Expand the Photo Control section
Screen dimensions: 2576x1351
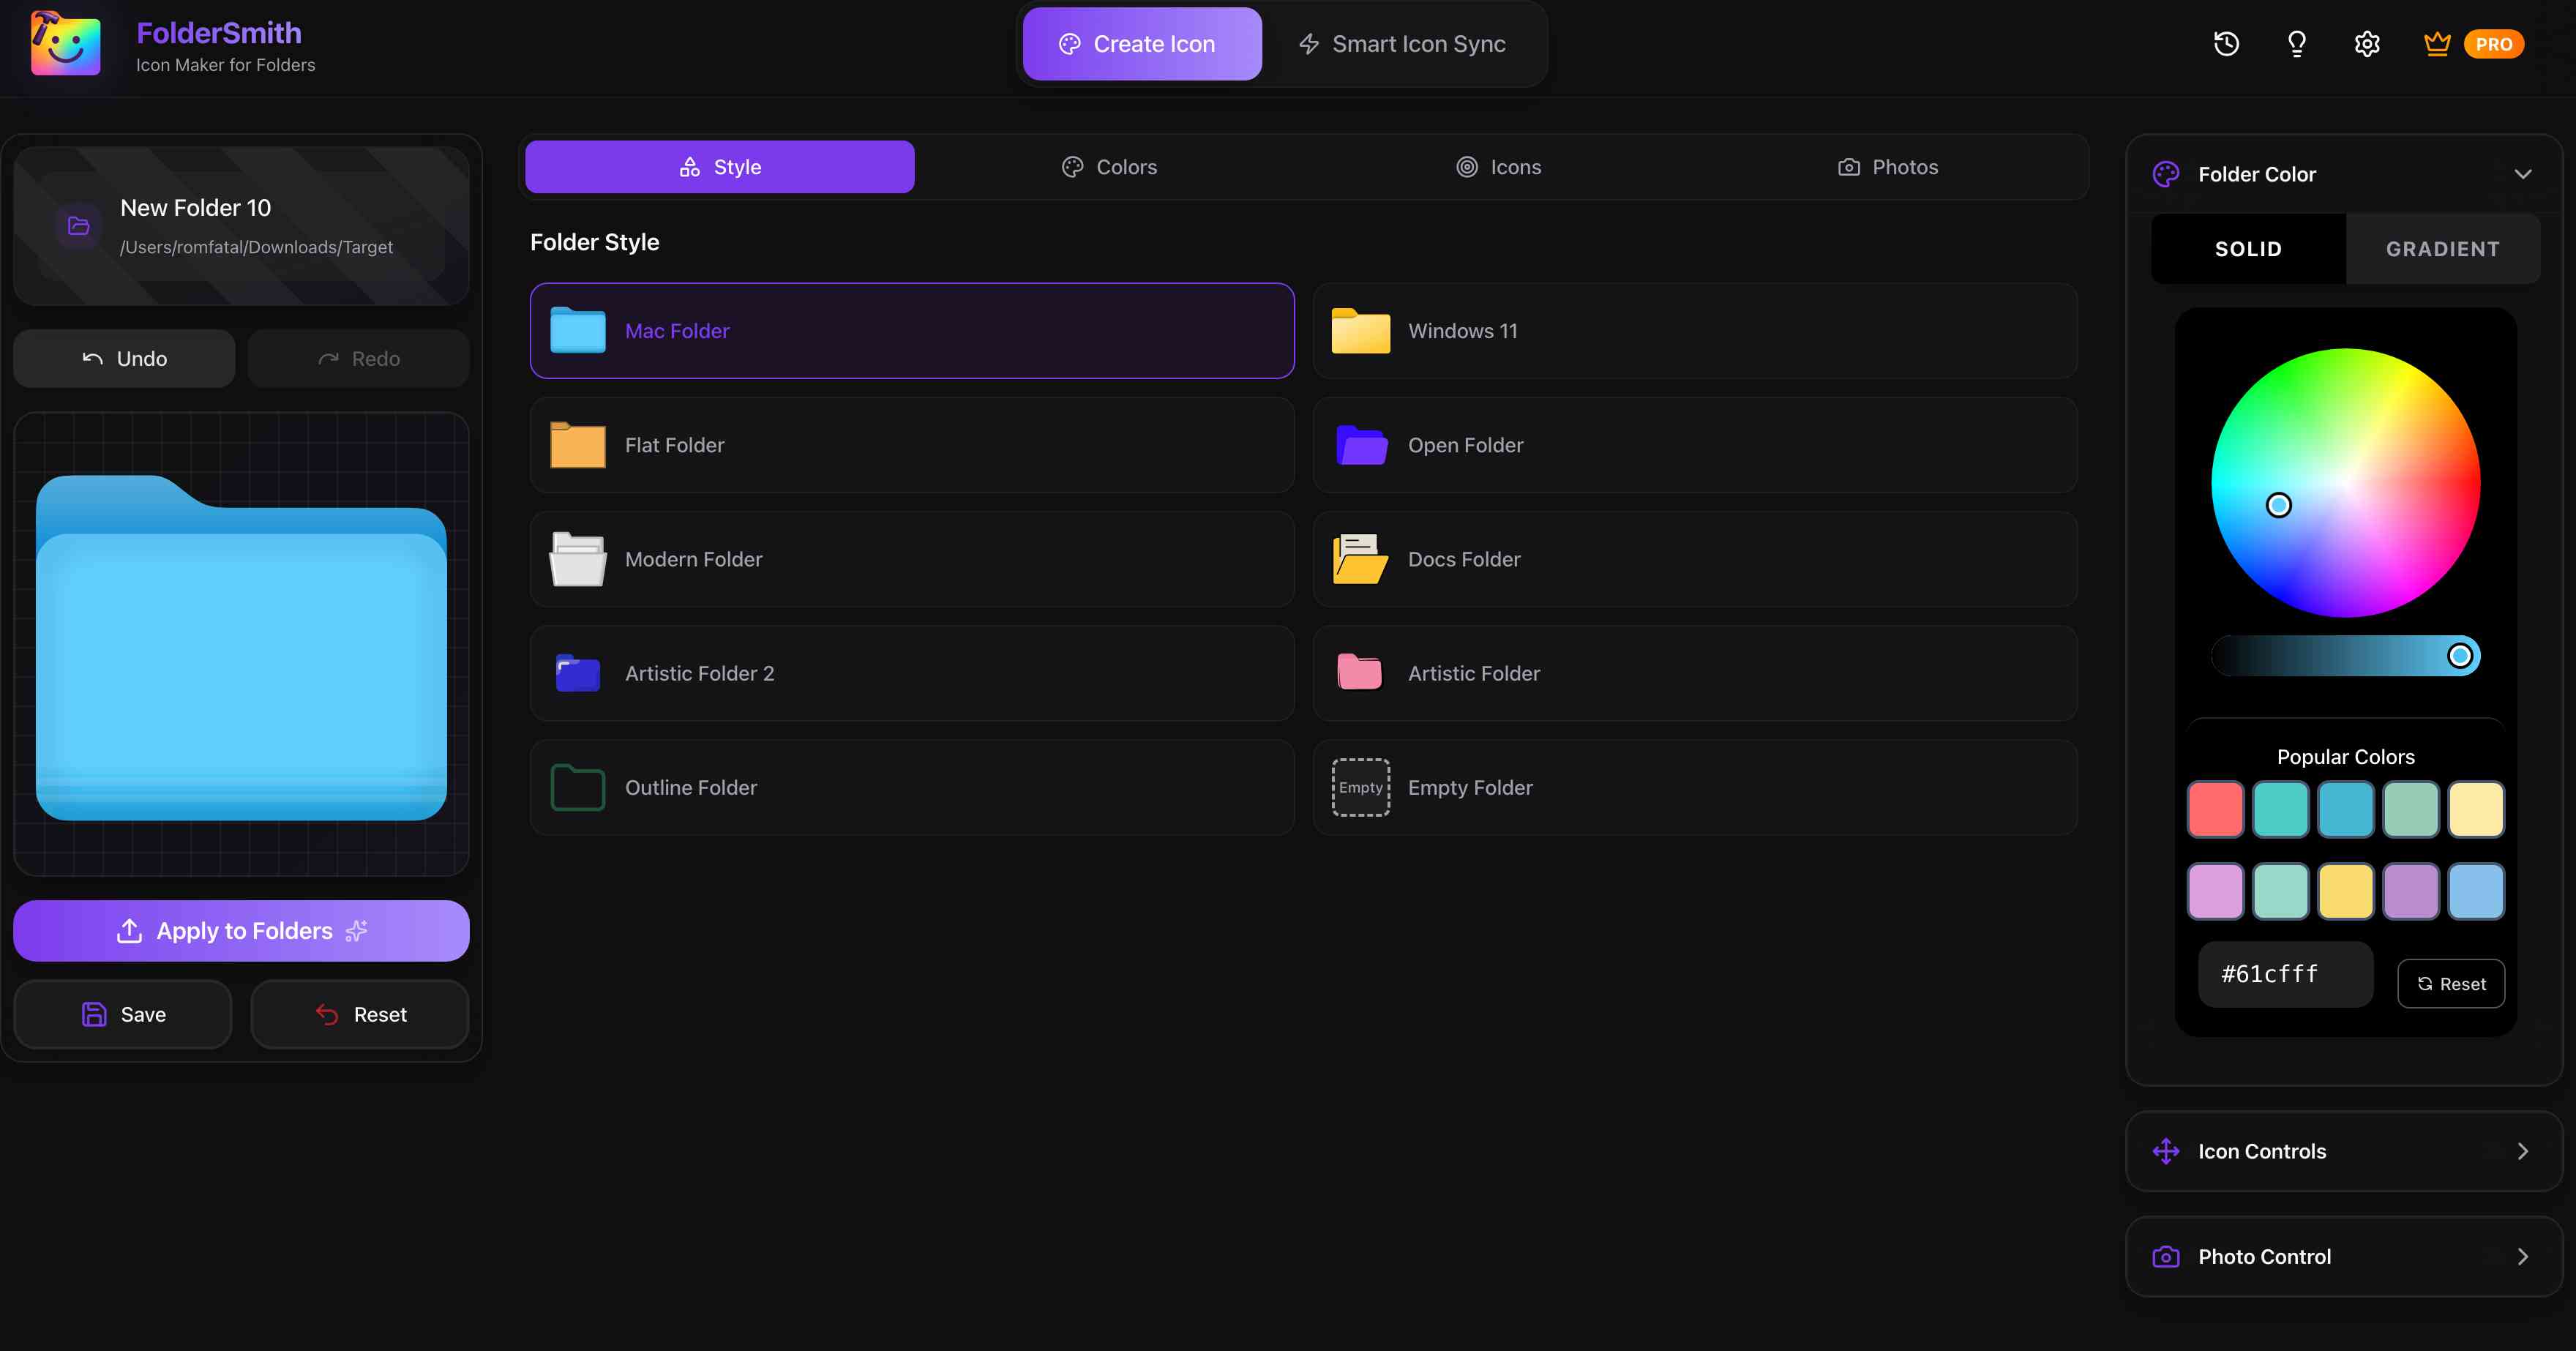click(2341, 1256)
